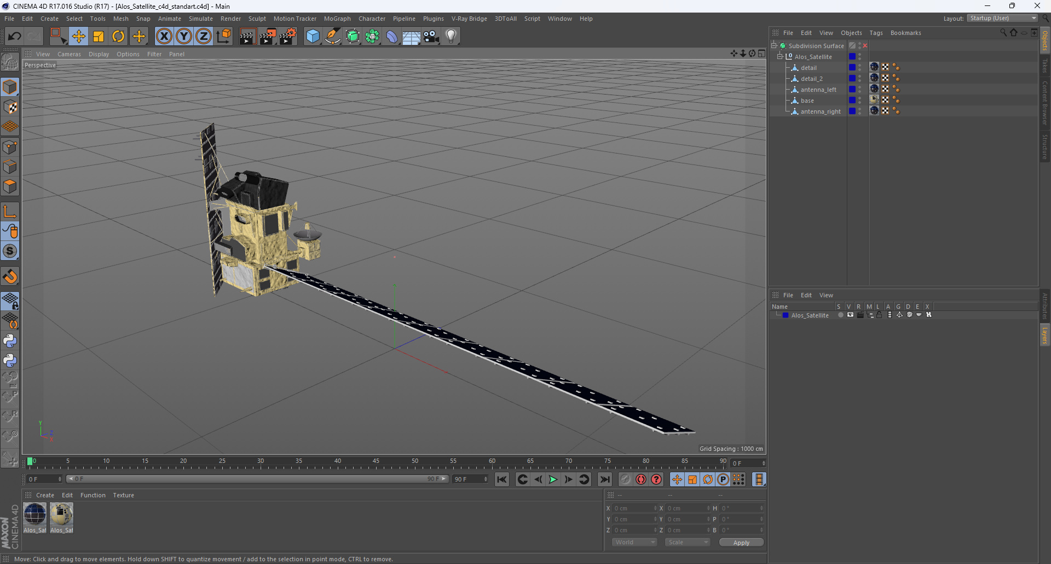
Task: Toggle visibility dots of antenna_right object
Action: pos(859,111)
